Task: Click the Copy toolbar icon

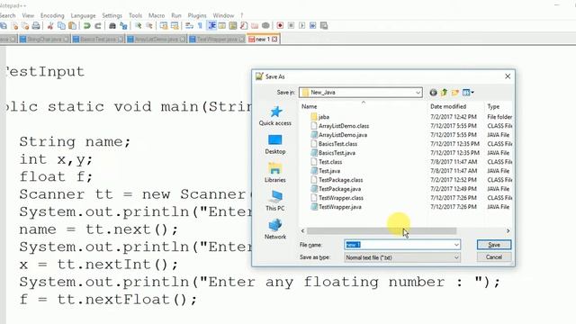Action: click(x=61, y=26)
